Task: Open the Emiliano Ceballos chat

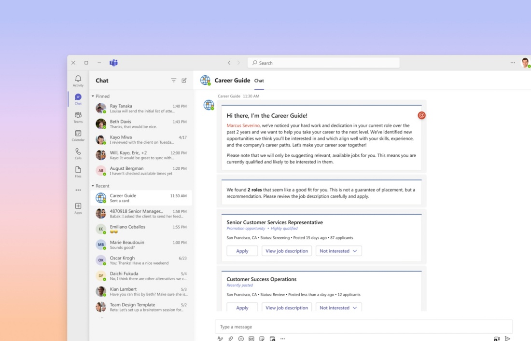Action: click(141, 229)
